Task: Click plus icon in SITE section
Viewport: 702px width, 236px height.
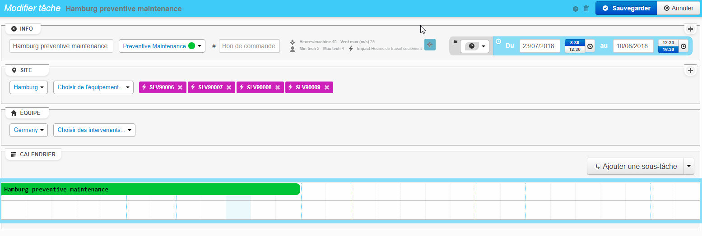Action: (x=690, y=71)
